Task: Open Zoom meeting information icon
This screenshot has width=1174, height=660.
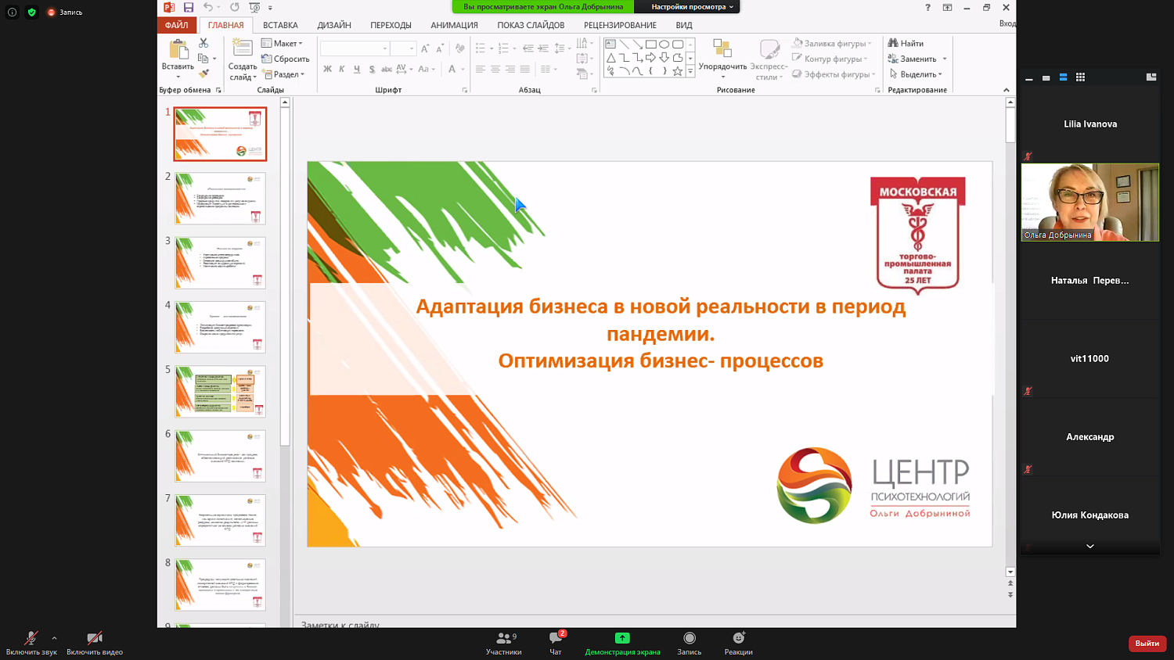Action: coord(12,13)
